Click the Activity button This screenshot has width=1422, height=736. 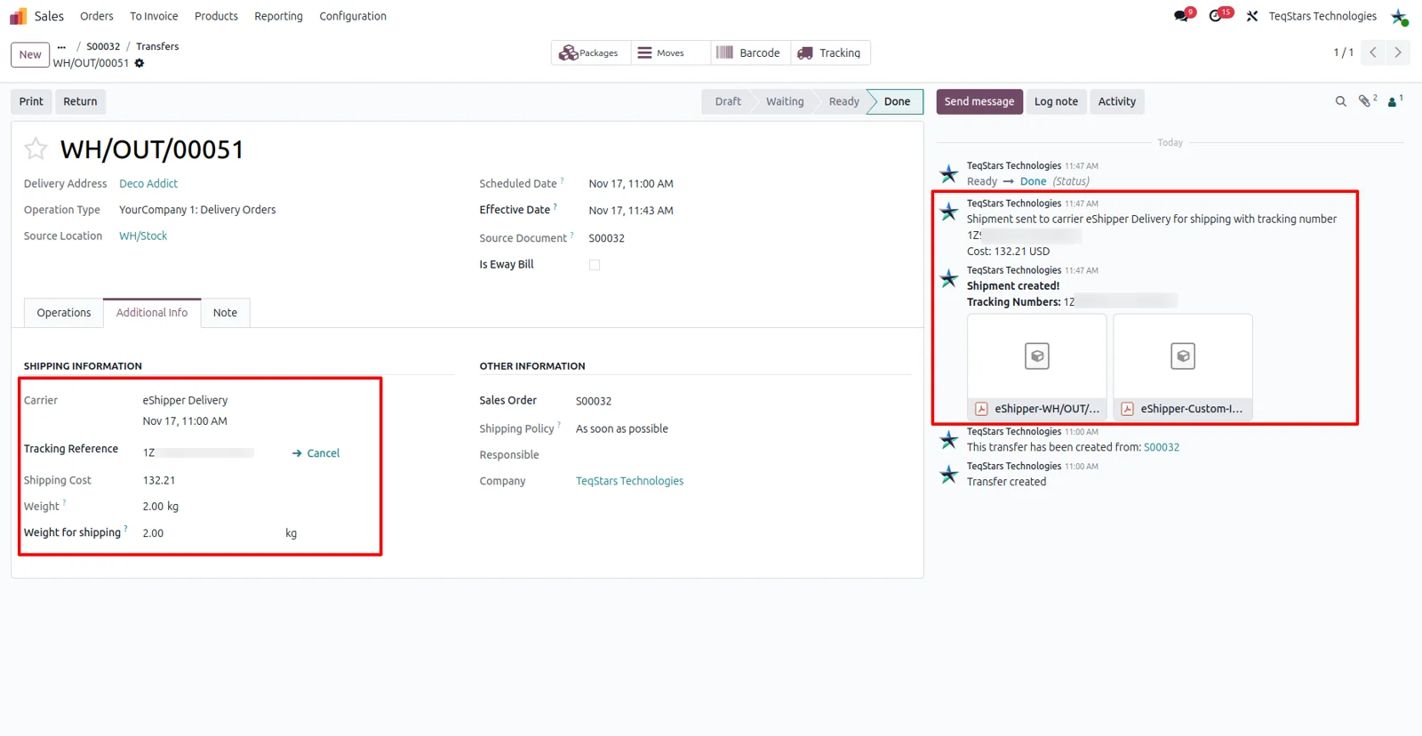point(1117,101)
